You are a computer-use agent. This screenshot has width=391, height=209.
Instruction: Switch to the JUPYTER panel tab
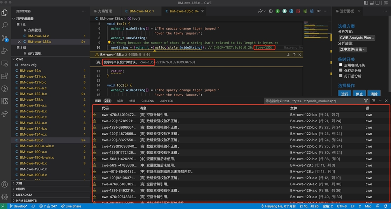167,101
